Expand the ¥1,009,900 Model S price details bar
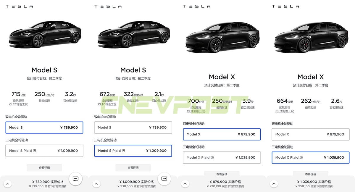Viewport: 355px width, 192px height. tap(96, 184)
